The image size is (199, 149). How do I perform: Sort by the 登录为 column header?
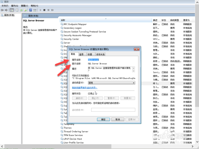click(187, 20)
